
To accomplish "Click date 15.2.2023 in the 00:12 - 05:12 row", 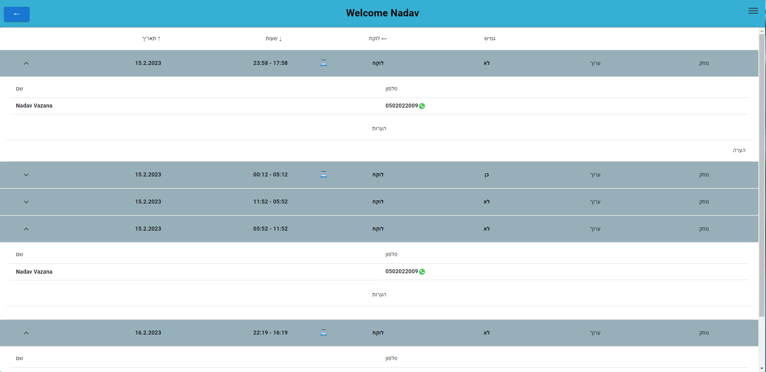I will coord(148,174).
